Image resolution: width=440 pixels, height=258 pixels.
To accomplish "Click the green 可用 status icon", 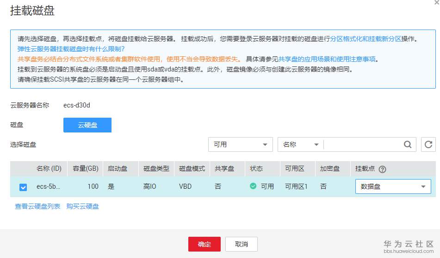I will 253,186.
